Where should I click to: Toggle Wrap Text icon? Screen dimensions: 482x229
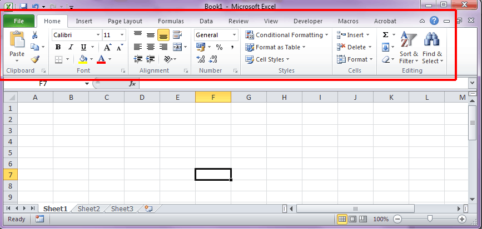(x=177, y=34)
